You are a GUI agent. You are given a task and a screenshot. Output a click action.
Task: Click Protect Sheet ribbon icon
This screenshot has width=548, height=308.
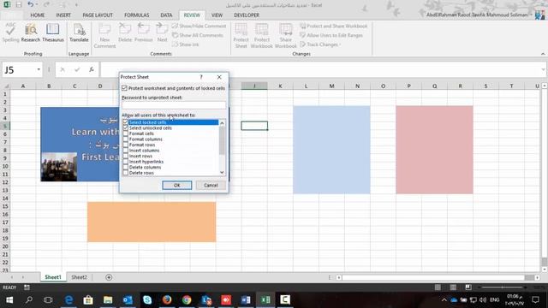[241, 36]
